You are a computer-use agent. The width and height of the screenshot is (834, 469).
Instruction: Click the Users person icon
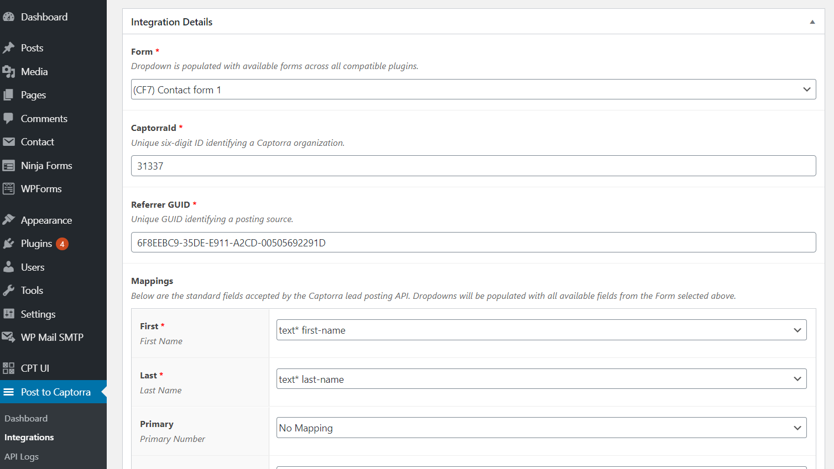(8, 267)
